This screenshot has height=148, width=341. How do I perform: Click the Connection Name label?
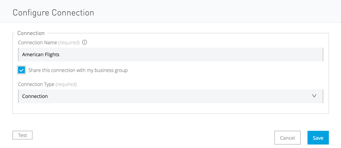37,43
